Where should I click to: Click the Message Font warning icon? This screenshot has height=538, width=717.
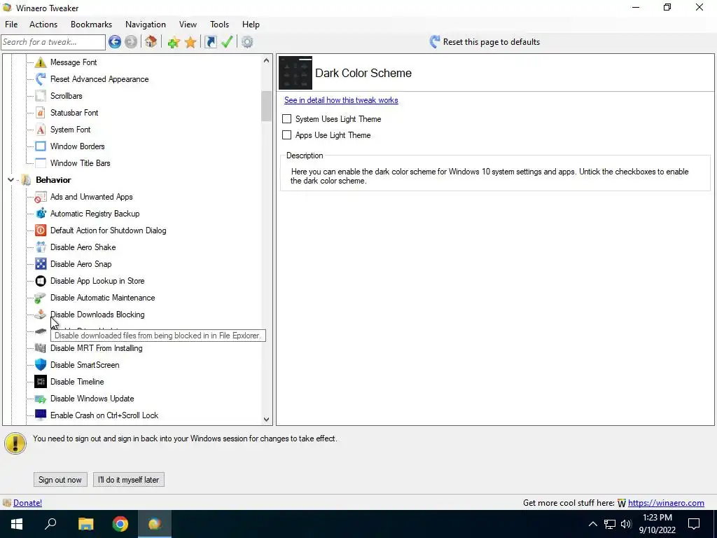(41, 62)
